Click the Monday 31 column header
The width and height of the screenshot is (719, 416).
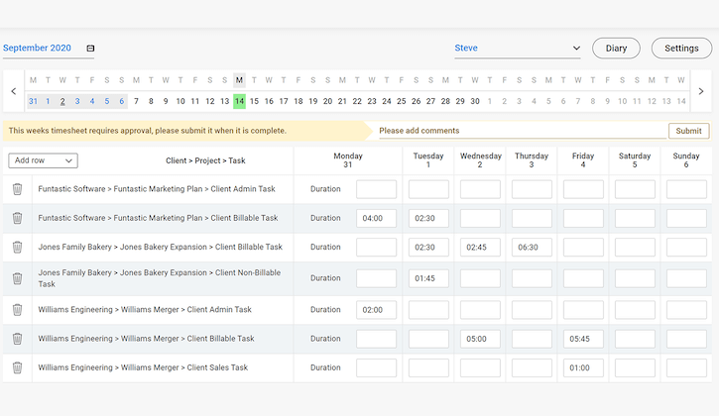pos(347,160)
